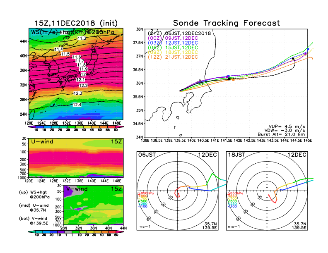Click "ms-1" unit label in 18JST hodograph
The width and height of the screenshot is (328, 253).
click(x=234, y=227)
